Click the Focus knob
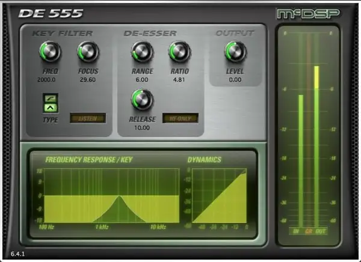This screenshot has height=262, width=361. tap(88, 53)
